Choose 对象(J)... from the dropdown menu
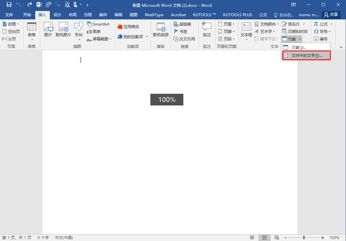The width and height of the screenshot is (346, 241). point(306,48)
